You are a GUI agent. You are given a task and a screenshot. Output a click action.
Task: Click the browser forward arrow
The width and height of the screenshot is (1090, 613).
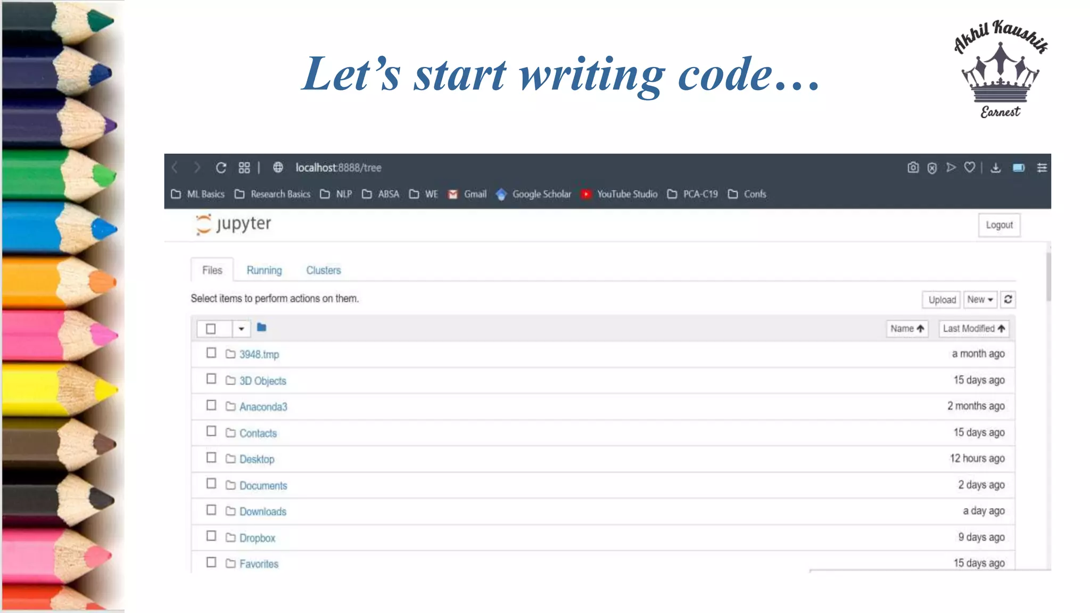tap(197, 168)
